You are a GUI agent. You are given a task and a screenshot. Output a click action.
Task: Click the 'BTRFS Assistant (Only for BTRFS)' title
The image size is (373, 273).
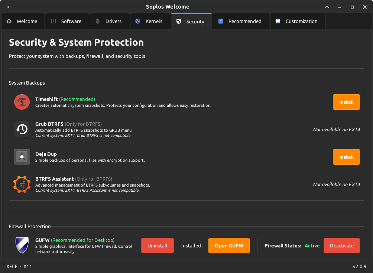74,179
